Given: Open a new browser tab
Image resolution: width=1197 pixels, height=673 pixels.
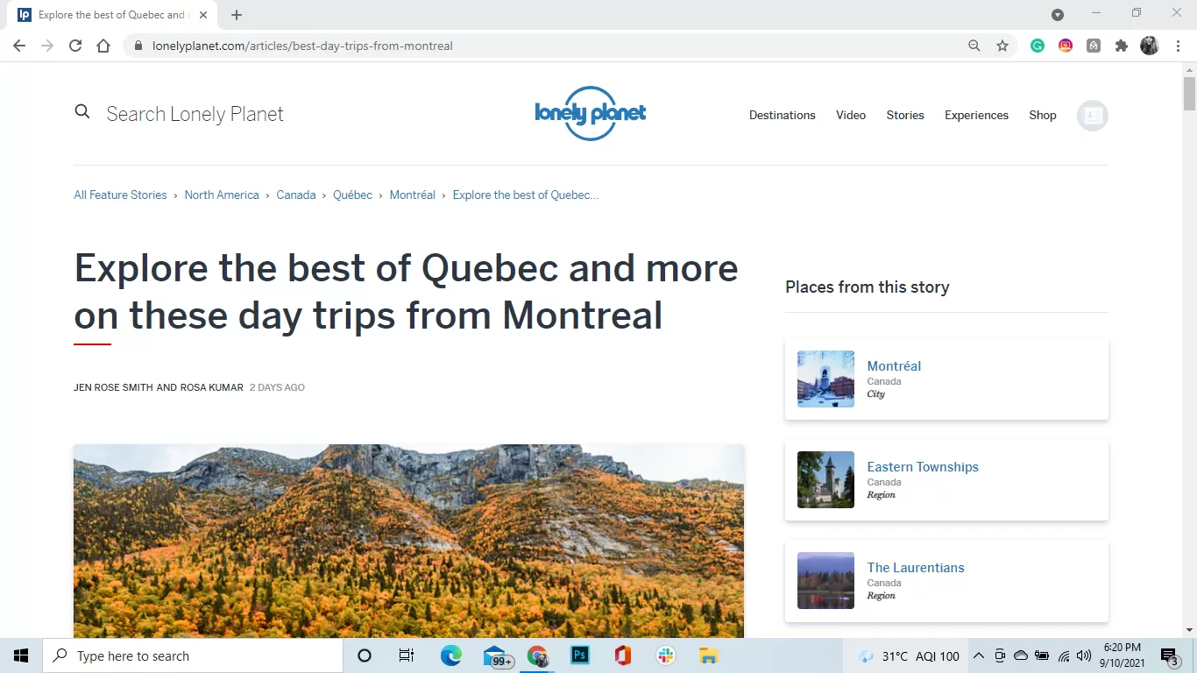Looking at the screenshot, I should (x=237, y=15).
